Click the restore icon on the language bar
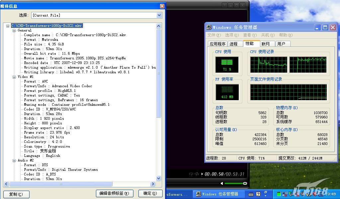Screen dimensions: 340x199 266,192
